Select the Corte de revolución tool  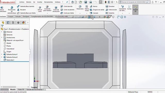(56, 9)
